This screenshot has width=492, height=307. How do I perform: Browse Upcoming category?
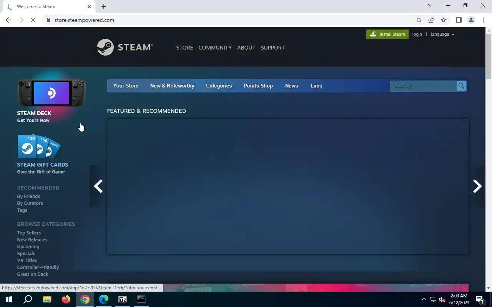(x=28, y=246)
